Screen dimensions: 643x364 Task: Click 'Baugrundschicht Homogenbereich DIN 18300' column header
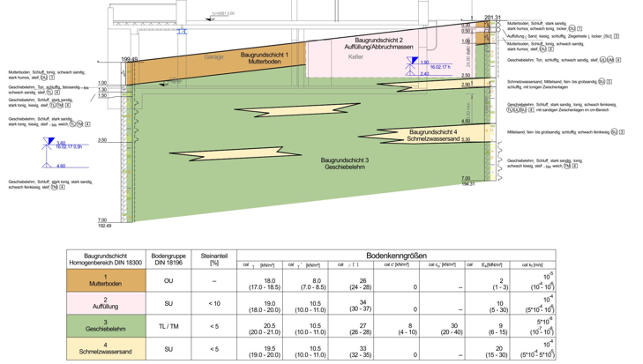click(106, 259)
